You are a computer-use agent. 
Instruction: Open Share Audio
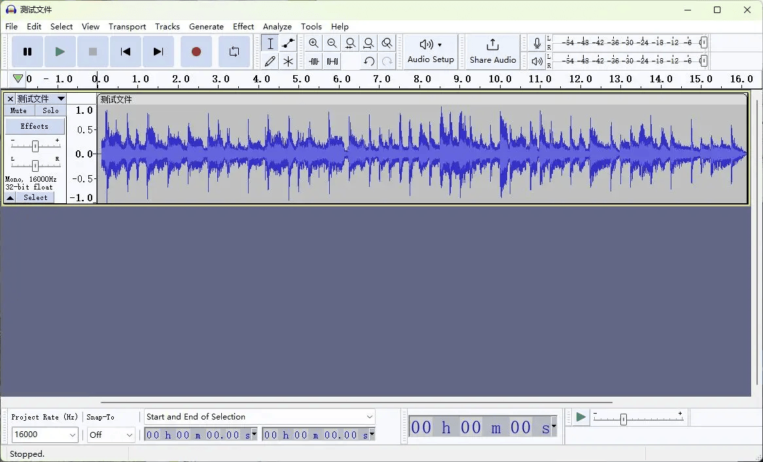pyautogui.click(x=493, y=51)
